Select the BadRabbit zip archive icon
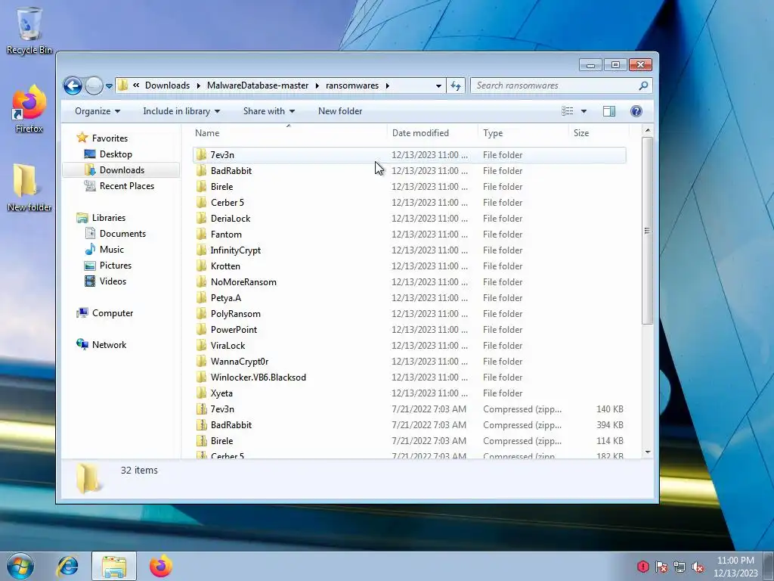Viewport: 774px width, 581px height. click(201, 425)
